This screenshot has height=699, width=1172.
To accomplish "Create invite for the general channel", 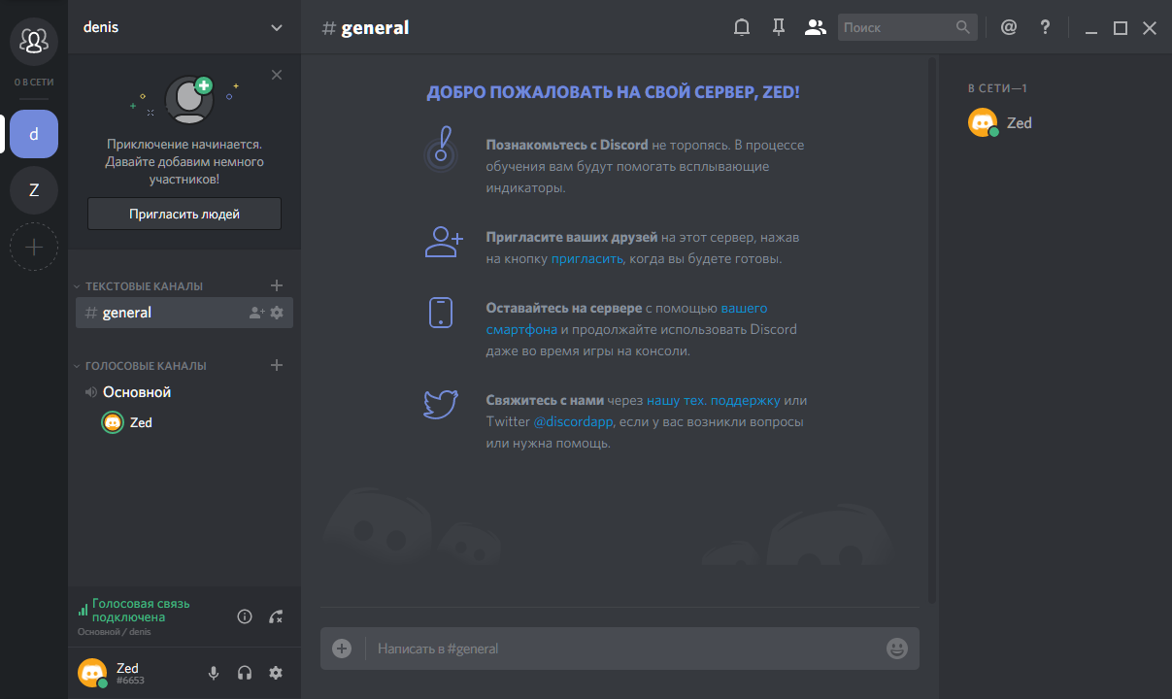I will [256, 313].
